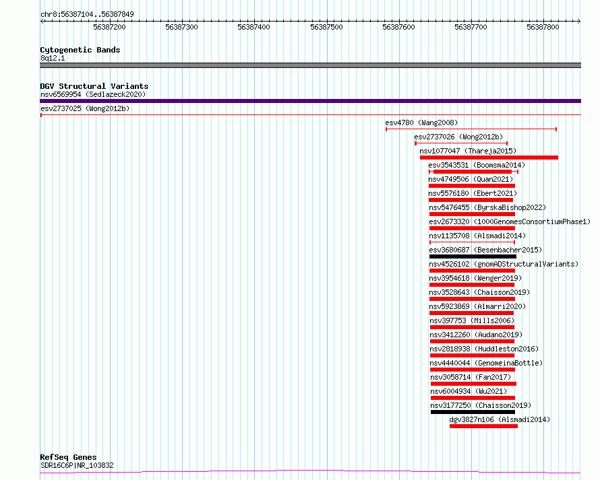The width and height of the screenshot is (600, 480).
Task: Click the DGV Structural Variants track title
Action: click(x=94, y=86)
